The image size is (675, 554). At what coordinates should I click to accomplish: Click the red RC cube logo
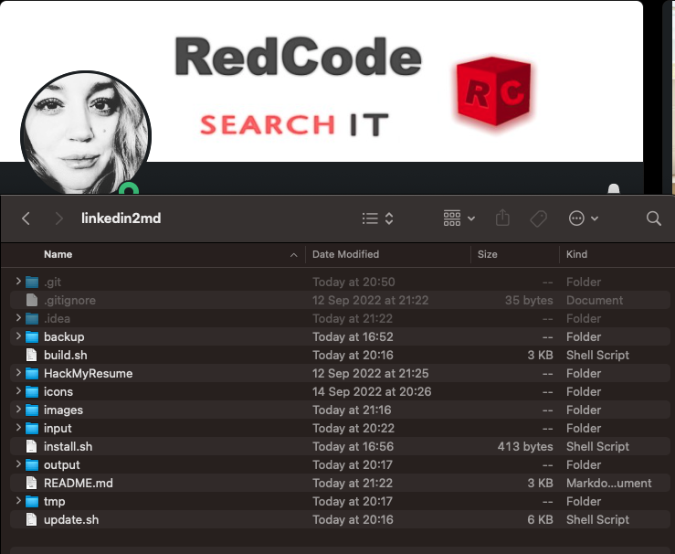coord(493,91)
